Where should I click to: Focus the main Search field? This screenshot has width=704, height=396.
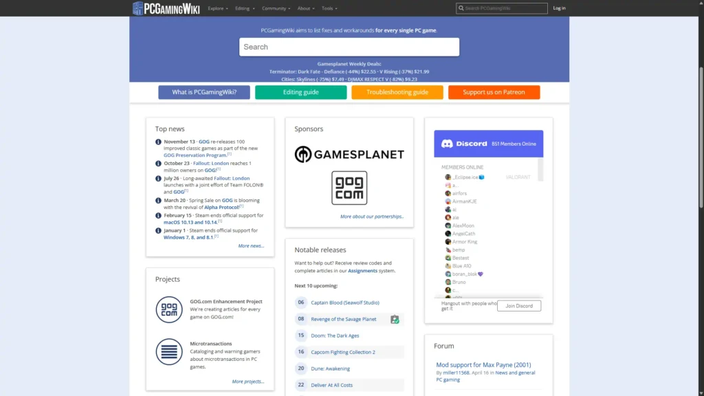pos(349,47)
